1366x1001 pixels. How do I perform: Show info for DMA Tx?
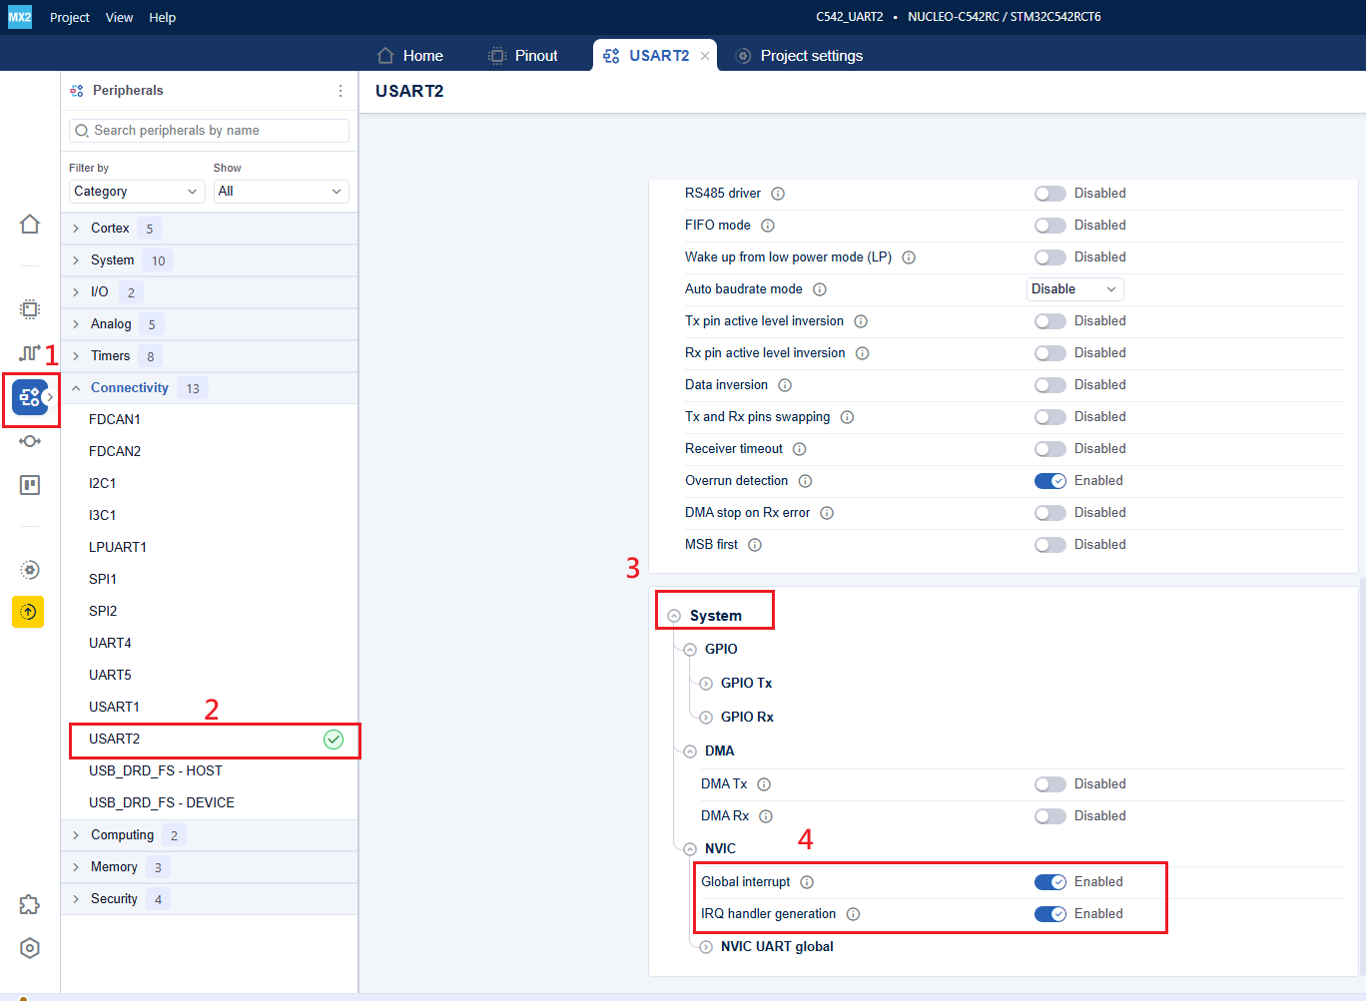764,784
